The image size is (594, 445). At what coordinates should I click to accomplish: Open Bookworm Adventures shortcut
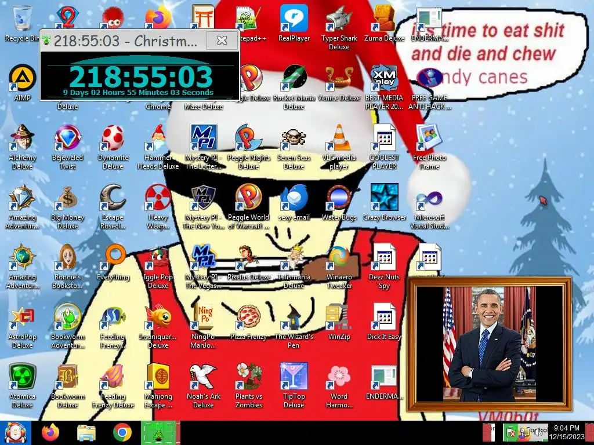[x=67, y=326]
